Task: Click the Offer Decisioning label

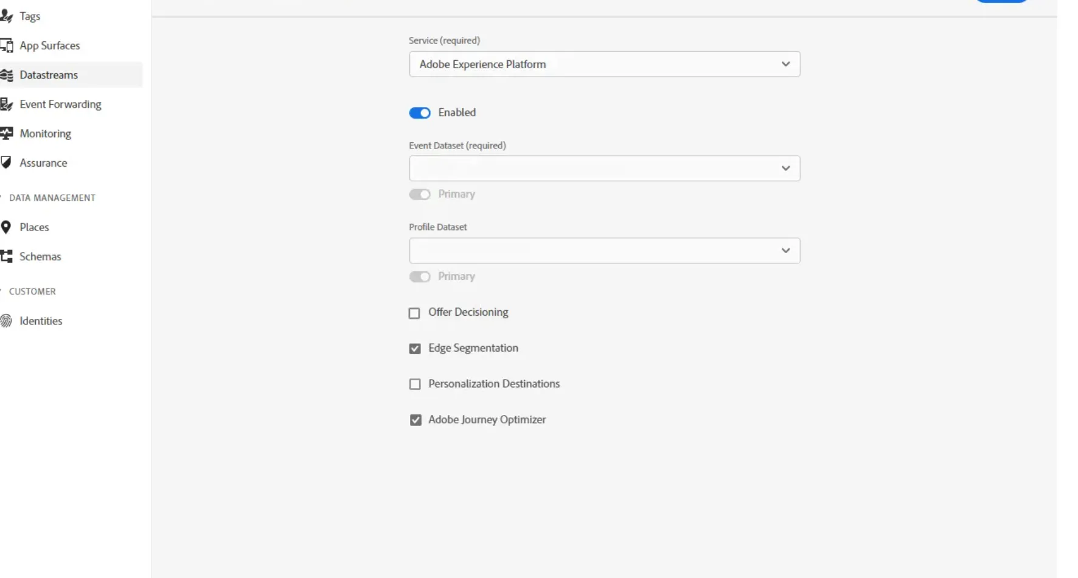Action: [x=468, y=312]
